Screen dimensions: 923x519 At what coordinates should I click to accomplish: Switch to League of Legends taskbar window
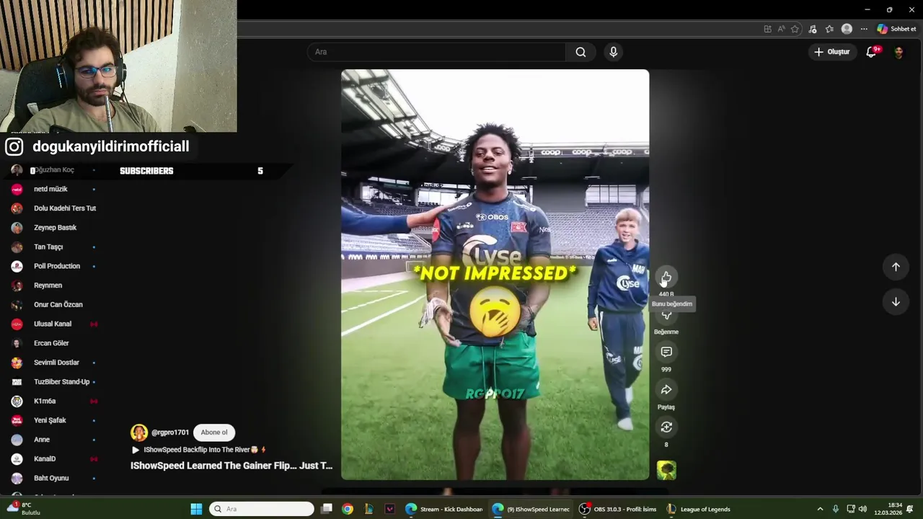tap(698, 509)
